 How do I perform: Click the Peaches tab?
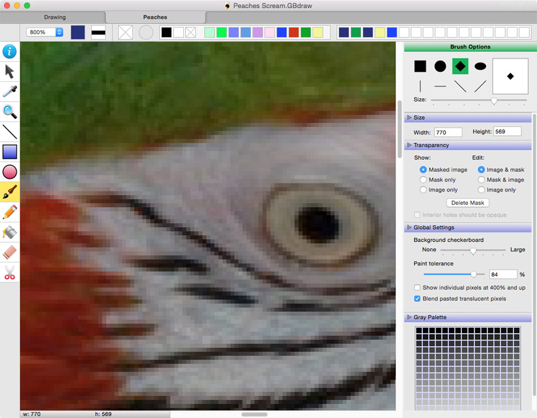pos(154,17)
